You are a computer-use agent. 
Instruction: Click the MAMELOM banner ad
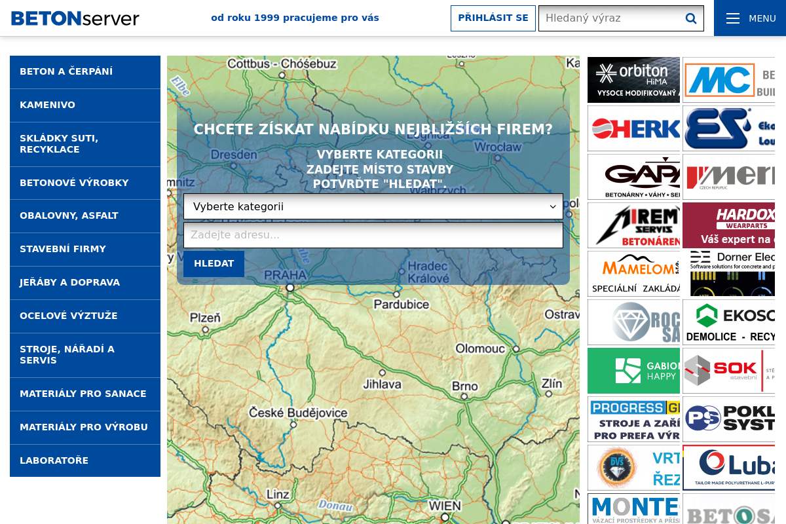(633, 274)
